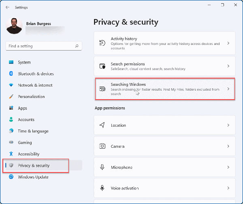Open the Location label
Viewport: 243px width, 204px height.
[118, 125]
